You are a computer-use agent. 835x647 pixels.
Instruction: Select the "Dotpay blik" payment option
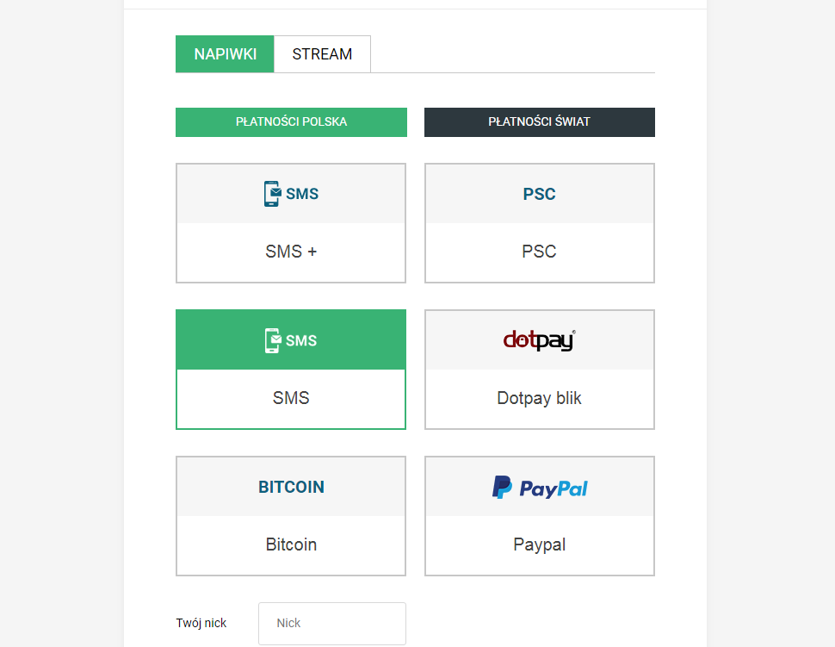pos(539,398)
